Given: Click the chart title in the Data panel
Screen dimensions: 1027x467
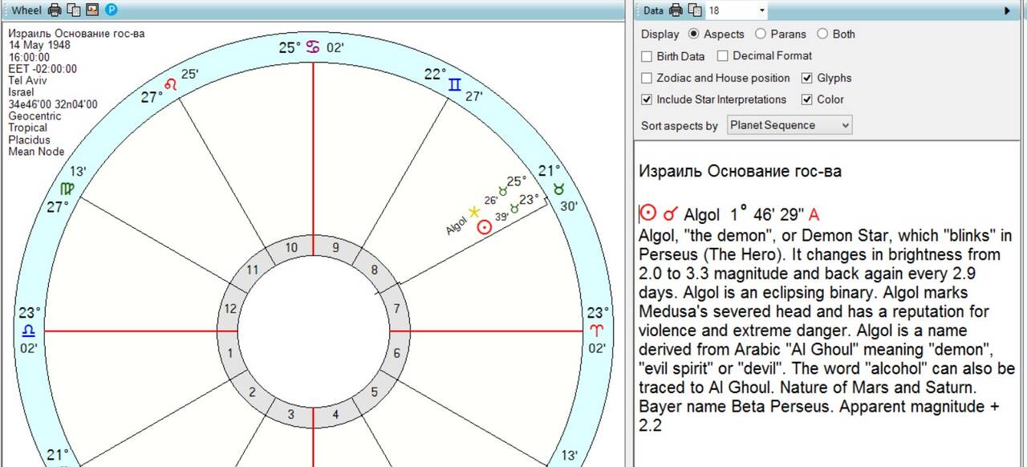Looking at the screenshot, I should point(740,171).
